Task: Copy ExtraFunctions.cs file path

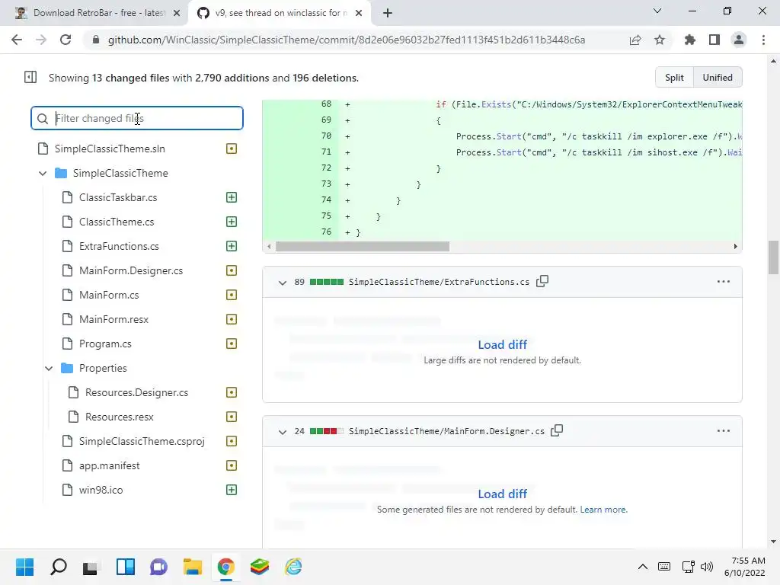Action: click(x=542, y=281)
